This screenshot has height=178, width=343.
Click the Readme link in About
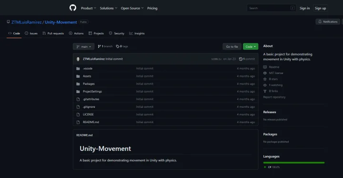pos(274,67)
